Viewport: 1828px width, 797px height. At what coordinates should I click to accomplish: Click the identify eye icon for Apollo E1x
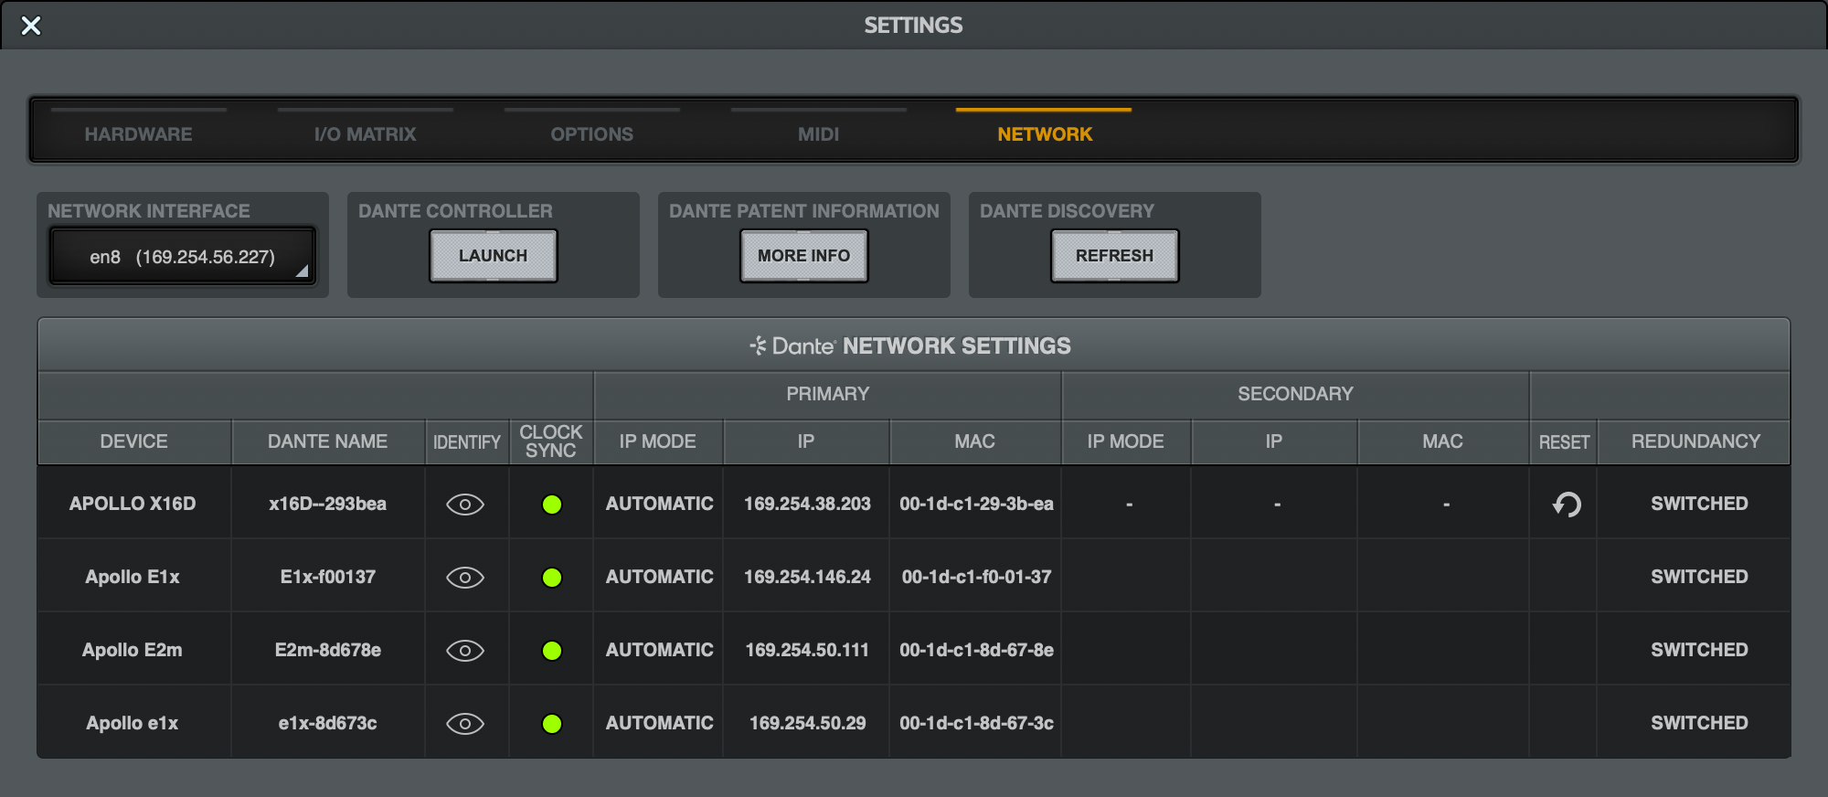(465, 578)
